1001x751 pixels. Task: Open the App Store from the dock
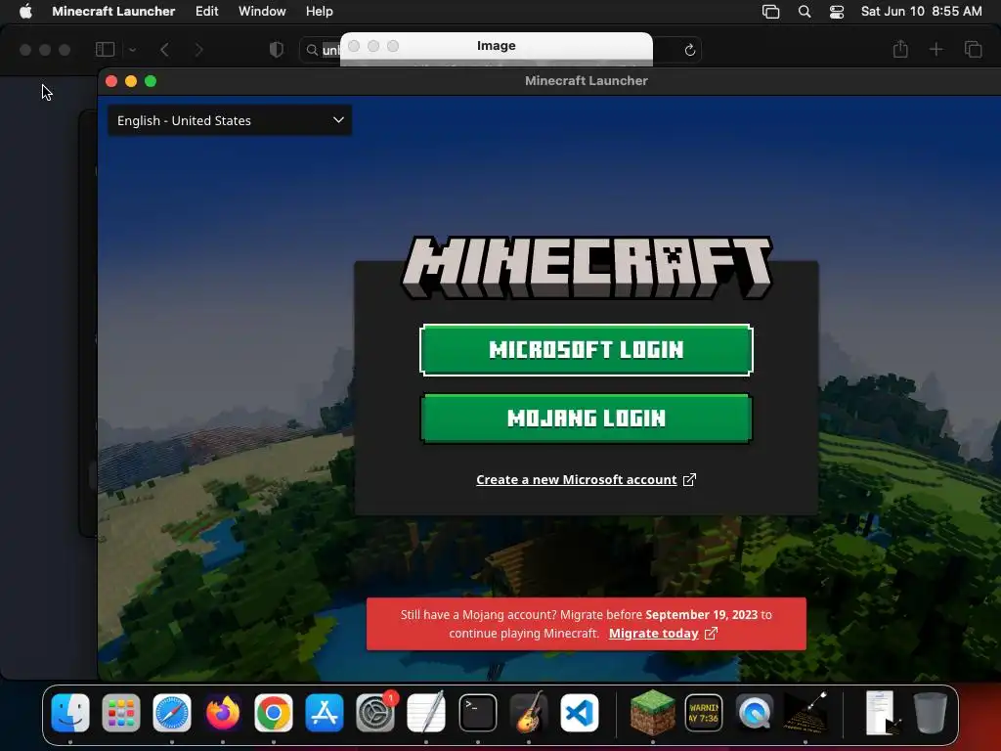(x=325, y=713)
